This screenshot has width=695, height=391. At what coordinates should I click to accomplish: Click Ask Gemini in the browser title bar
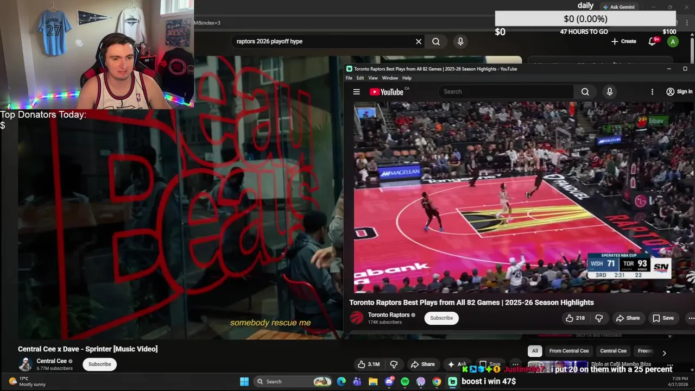[618, 7]
